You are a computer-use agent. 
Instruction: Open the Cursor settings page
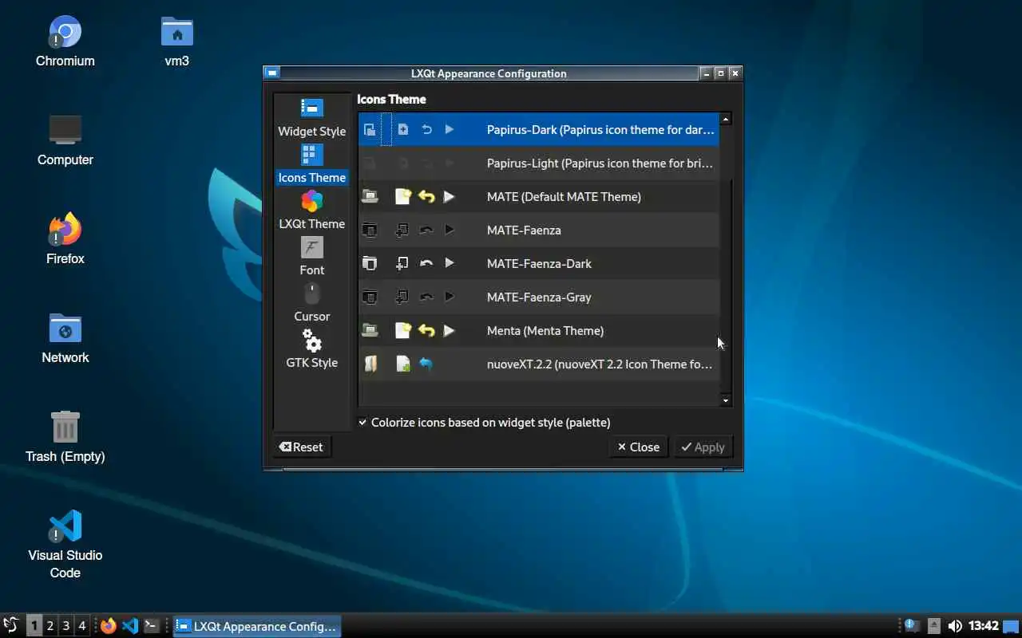tap(311, 302)
